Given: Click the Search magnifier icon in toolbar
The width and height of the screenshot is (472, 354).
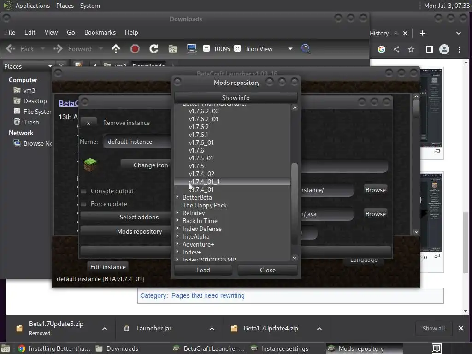Looking at the screenshot, I should coord(306,49).
